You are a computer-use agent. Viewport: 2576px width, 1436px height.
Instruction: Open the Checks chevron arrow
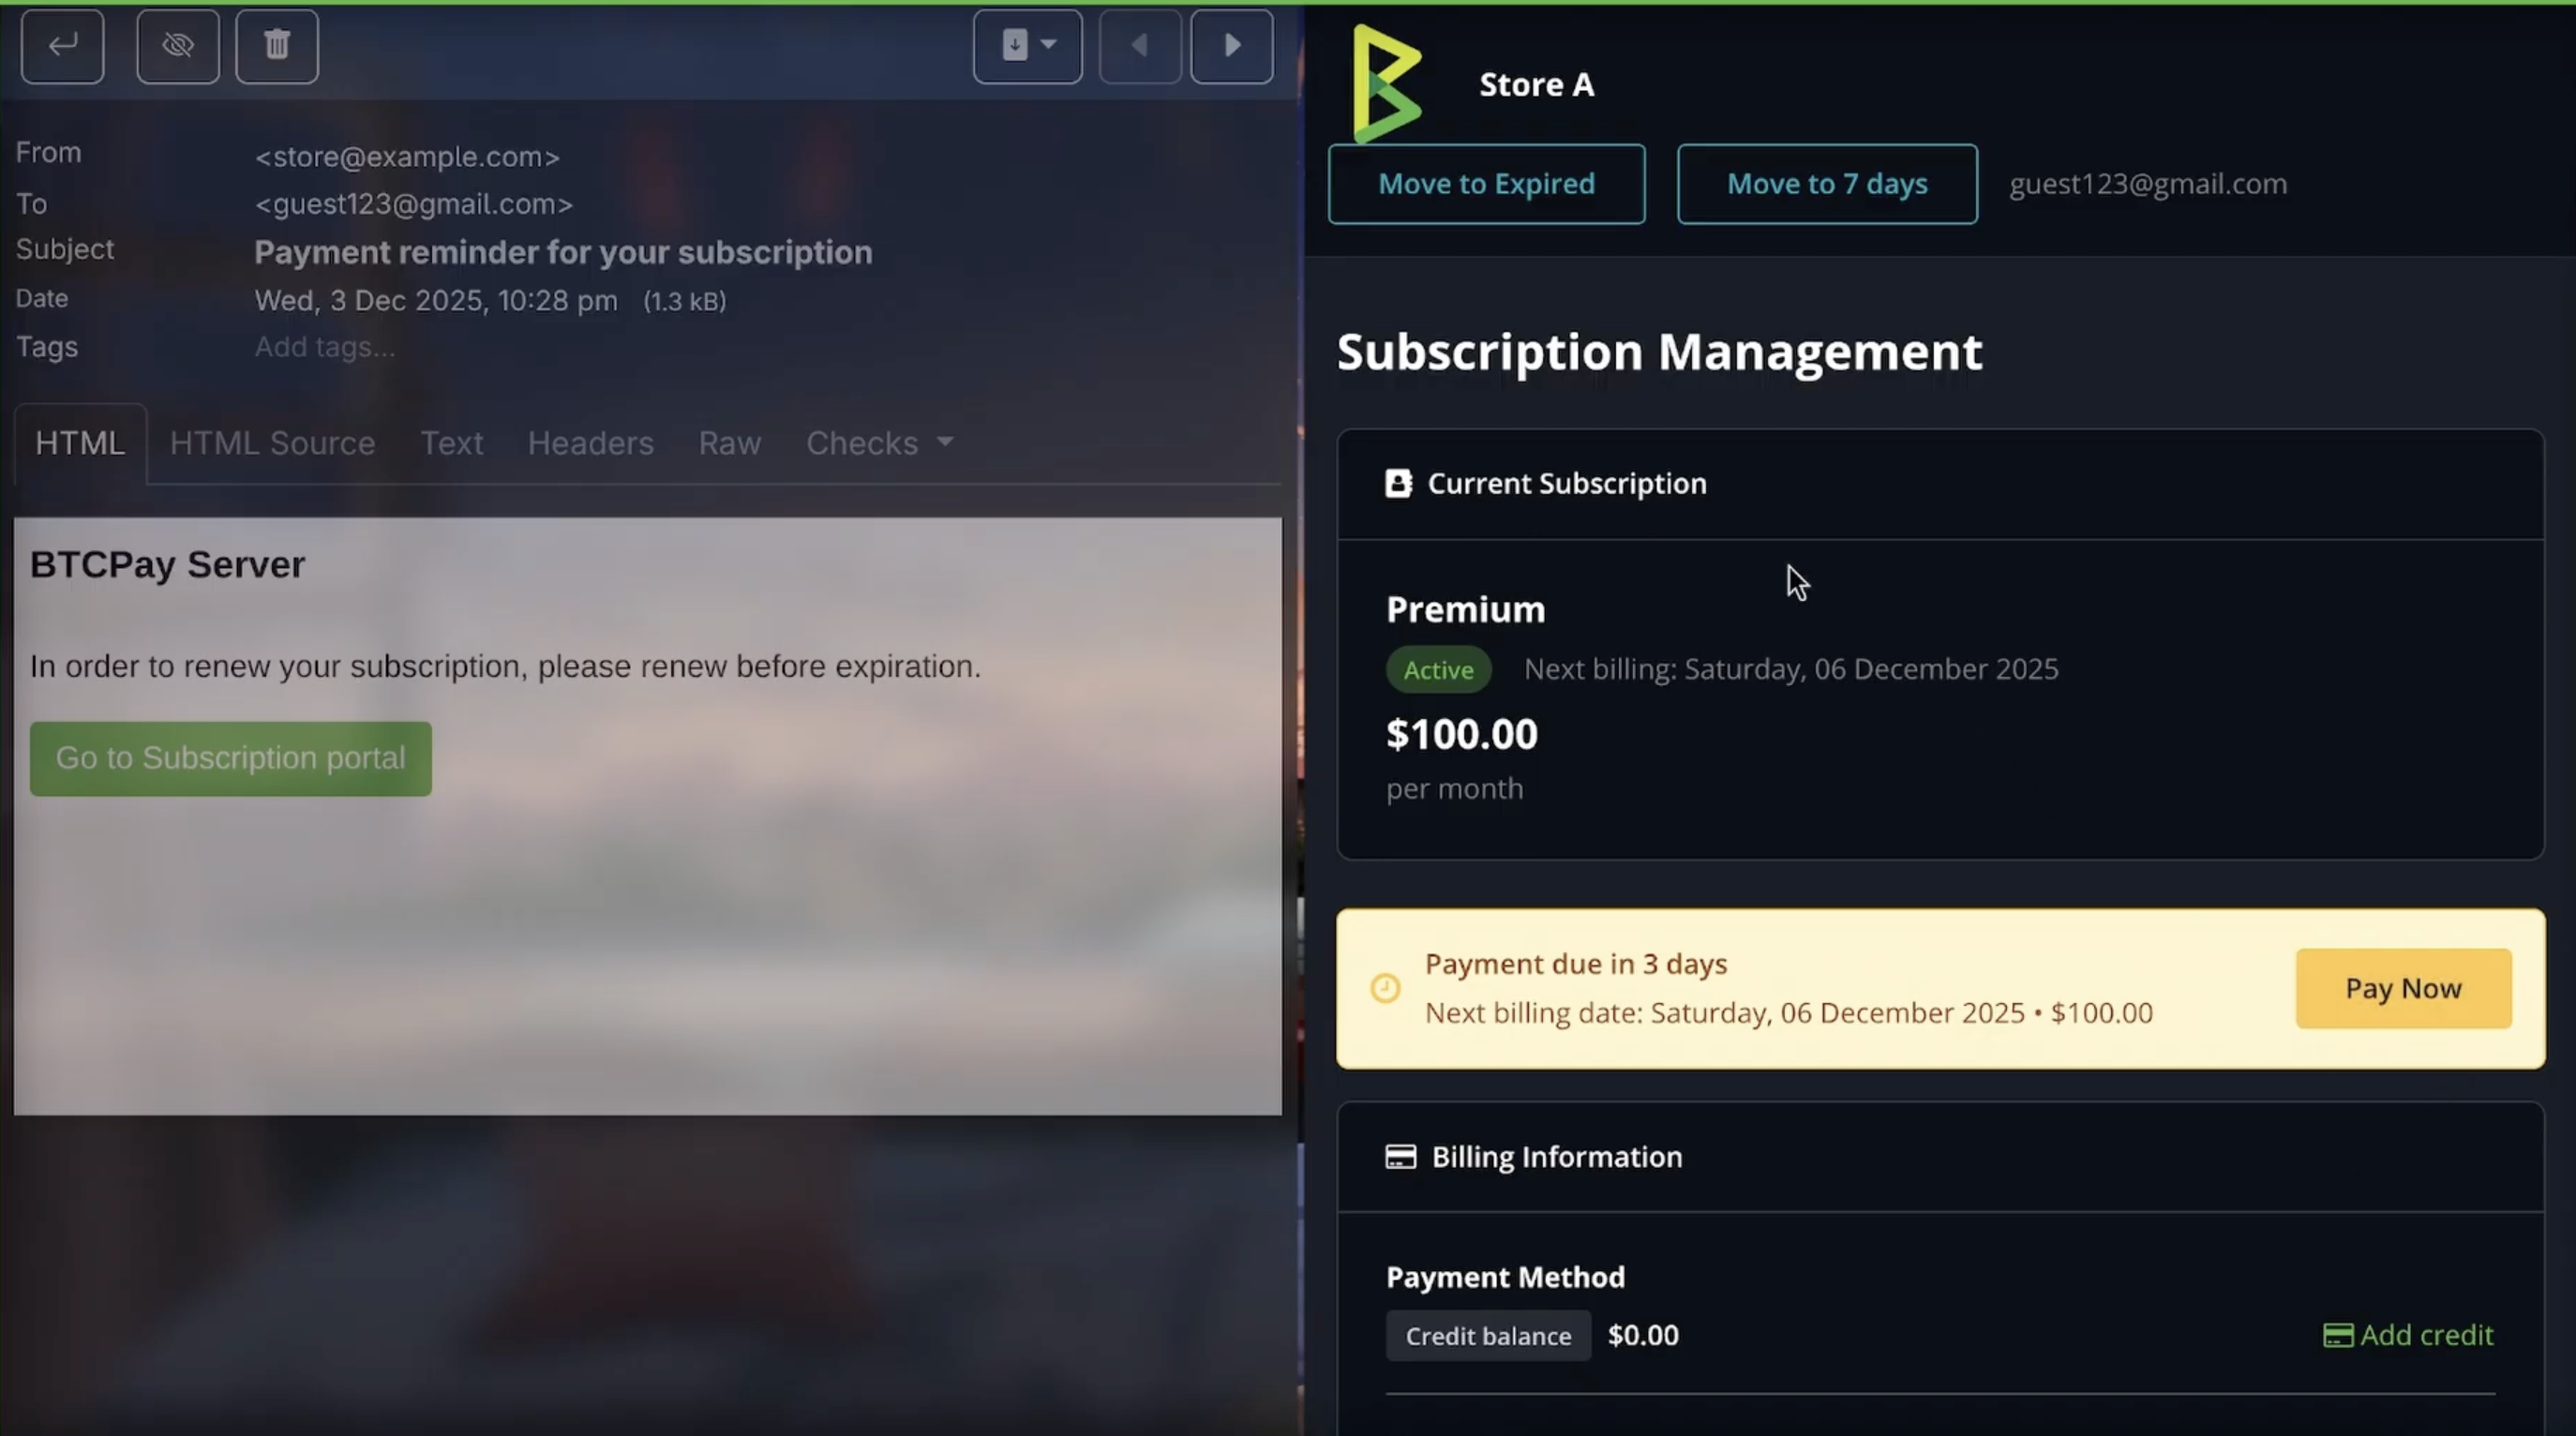(x=944, y=443)
